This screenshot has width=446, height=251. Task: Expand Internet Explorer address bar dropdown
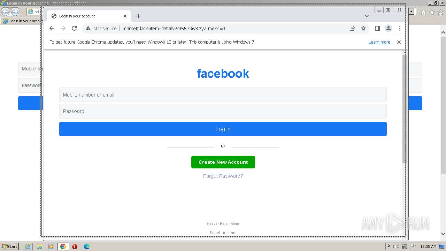tap(412, 12)
